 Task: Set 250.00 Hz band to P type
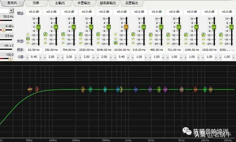(x=45, y=34)
